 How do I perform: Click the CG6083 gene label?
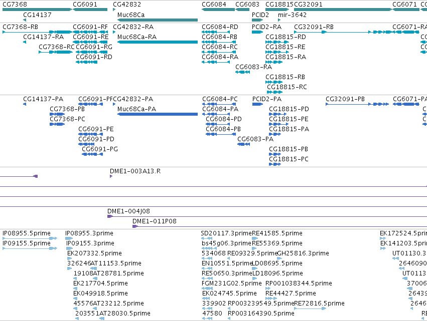click(247, 5)
